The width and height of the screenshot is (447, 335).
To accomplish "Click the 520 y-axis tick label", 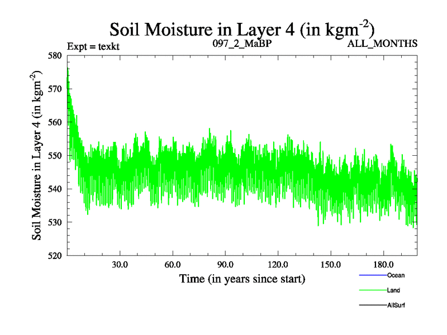I will click(x=56, y=256).
